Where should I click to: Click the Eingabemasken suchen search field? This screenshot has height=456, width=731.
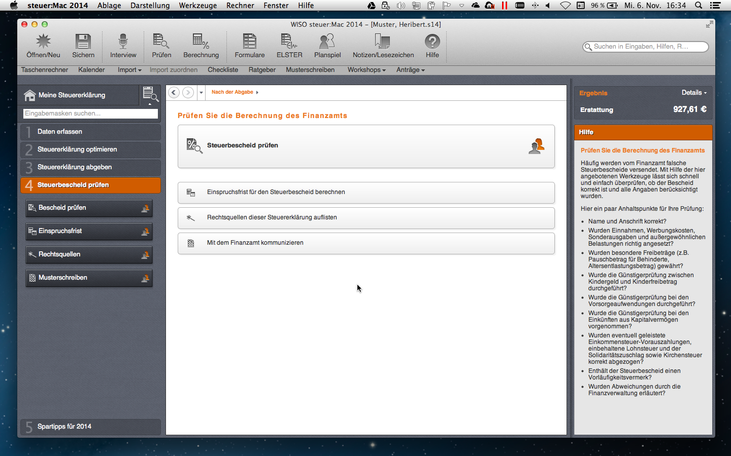point(90,113)
